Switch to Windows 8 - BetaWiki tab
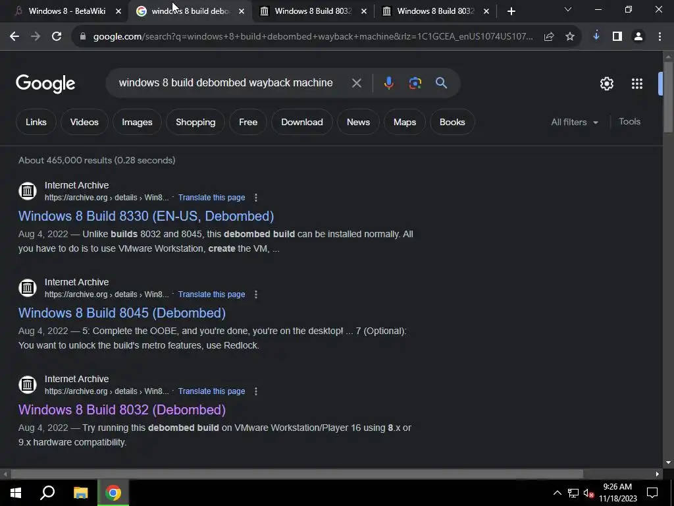 point(66,11)
